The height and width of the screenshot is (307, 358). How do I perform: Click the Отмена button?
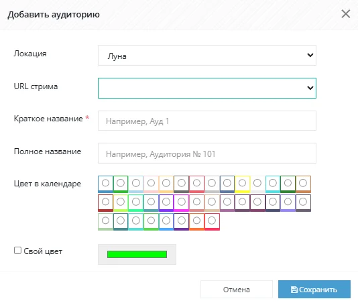coord(237,290)
